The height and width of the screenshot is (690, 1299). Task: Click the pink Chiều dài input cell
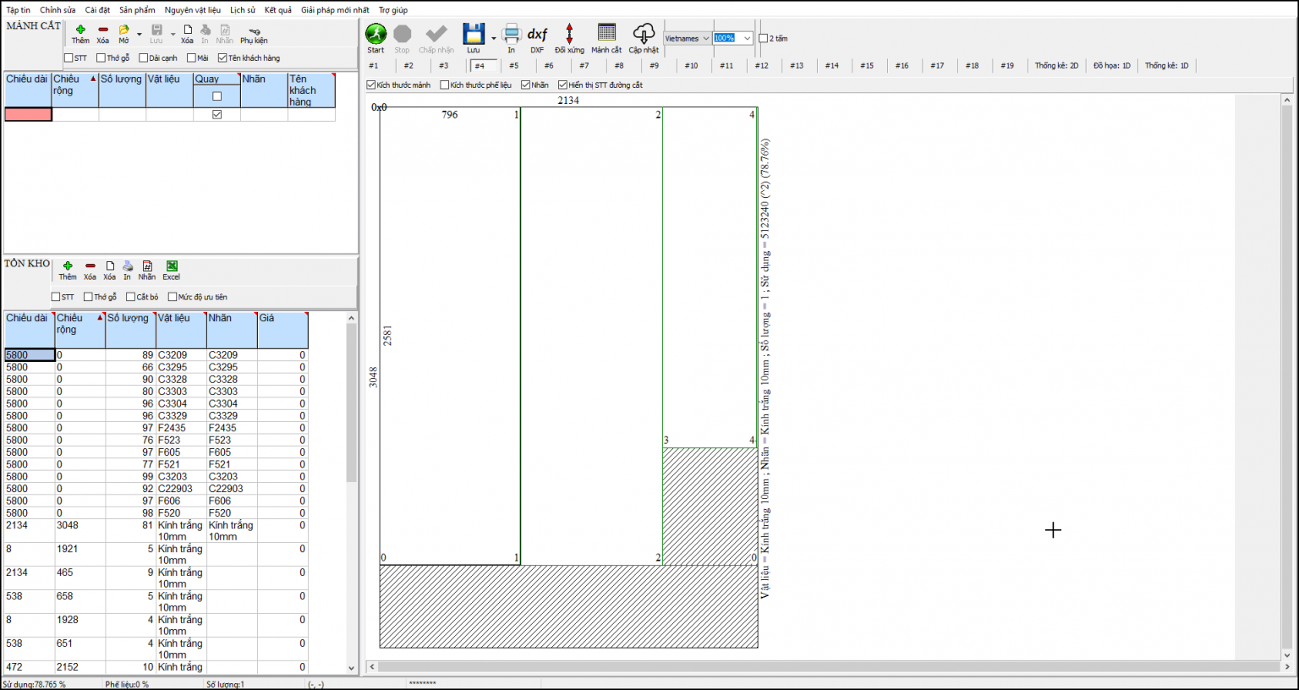click(28, 115)
